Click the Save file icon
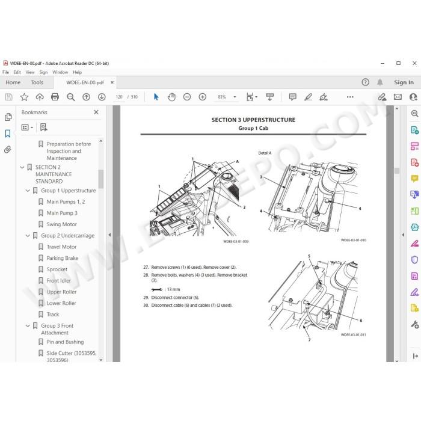Viewport: 421px width, 421px height. (8, 97)
